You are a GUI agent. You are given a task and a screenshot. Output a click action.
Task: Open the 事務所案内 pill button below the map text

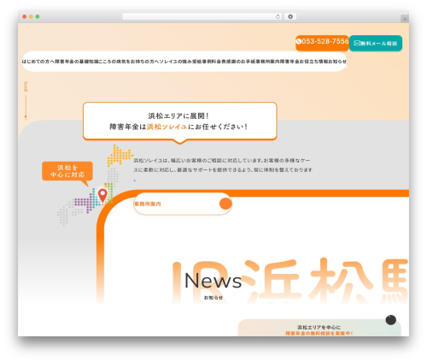coord(183,204)
